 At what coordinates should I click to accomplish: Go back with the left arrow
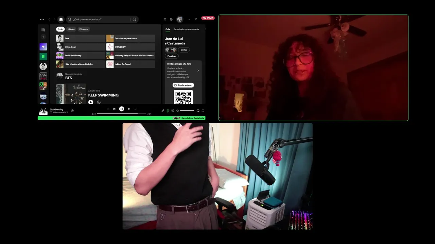tap(49, 19)
